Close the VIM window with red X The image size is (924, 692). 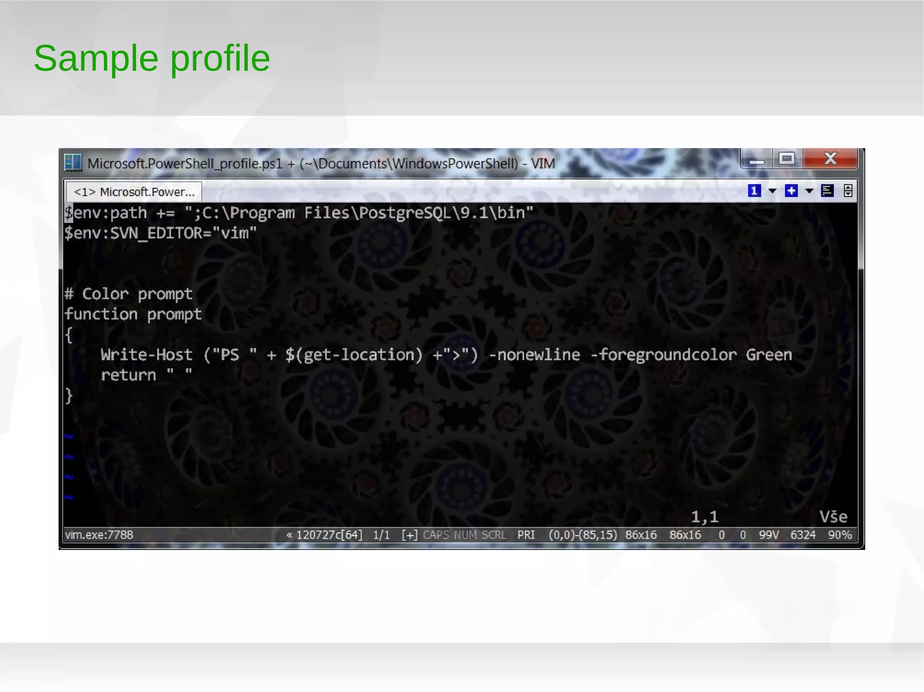pos(830,158)
